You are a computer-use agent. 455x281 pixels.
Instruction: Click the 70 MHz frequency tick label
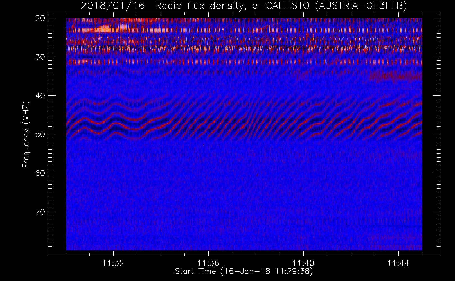coord(40,212)
